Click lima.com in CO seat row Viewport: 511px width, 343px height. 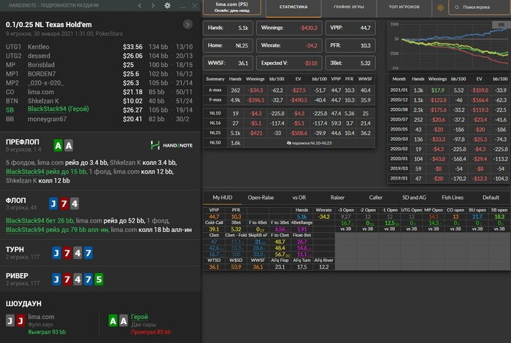pos(41,92)
